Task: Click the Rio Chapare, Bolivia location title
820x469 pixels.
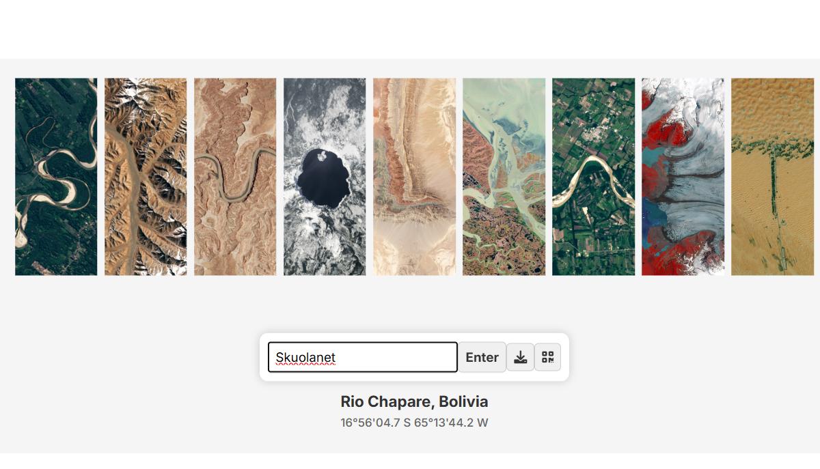Action: (414, 401)
